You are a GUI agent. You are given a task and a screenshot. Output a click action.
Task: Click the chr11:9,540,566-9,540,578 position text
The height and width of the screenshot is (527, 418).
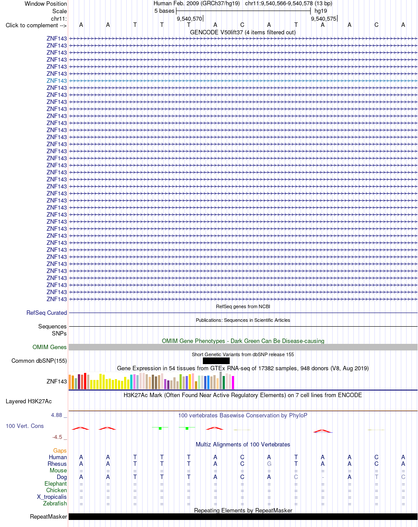pos(289,4)
